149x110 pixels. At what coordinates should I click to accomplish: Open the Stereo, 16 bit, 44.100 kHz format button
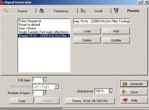tap(90, 101)
